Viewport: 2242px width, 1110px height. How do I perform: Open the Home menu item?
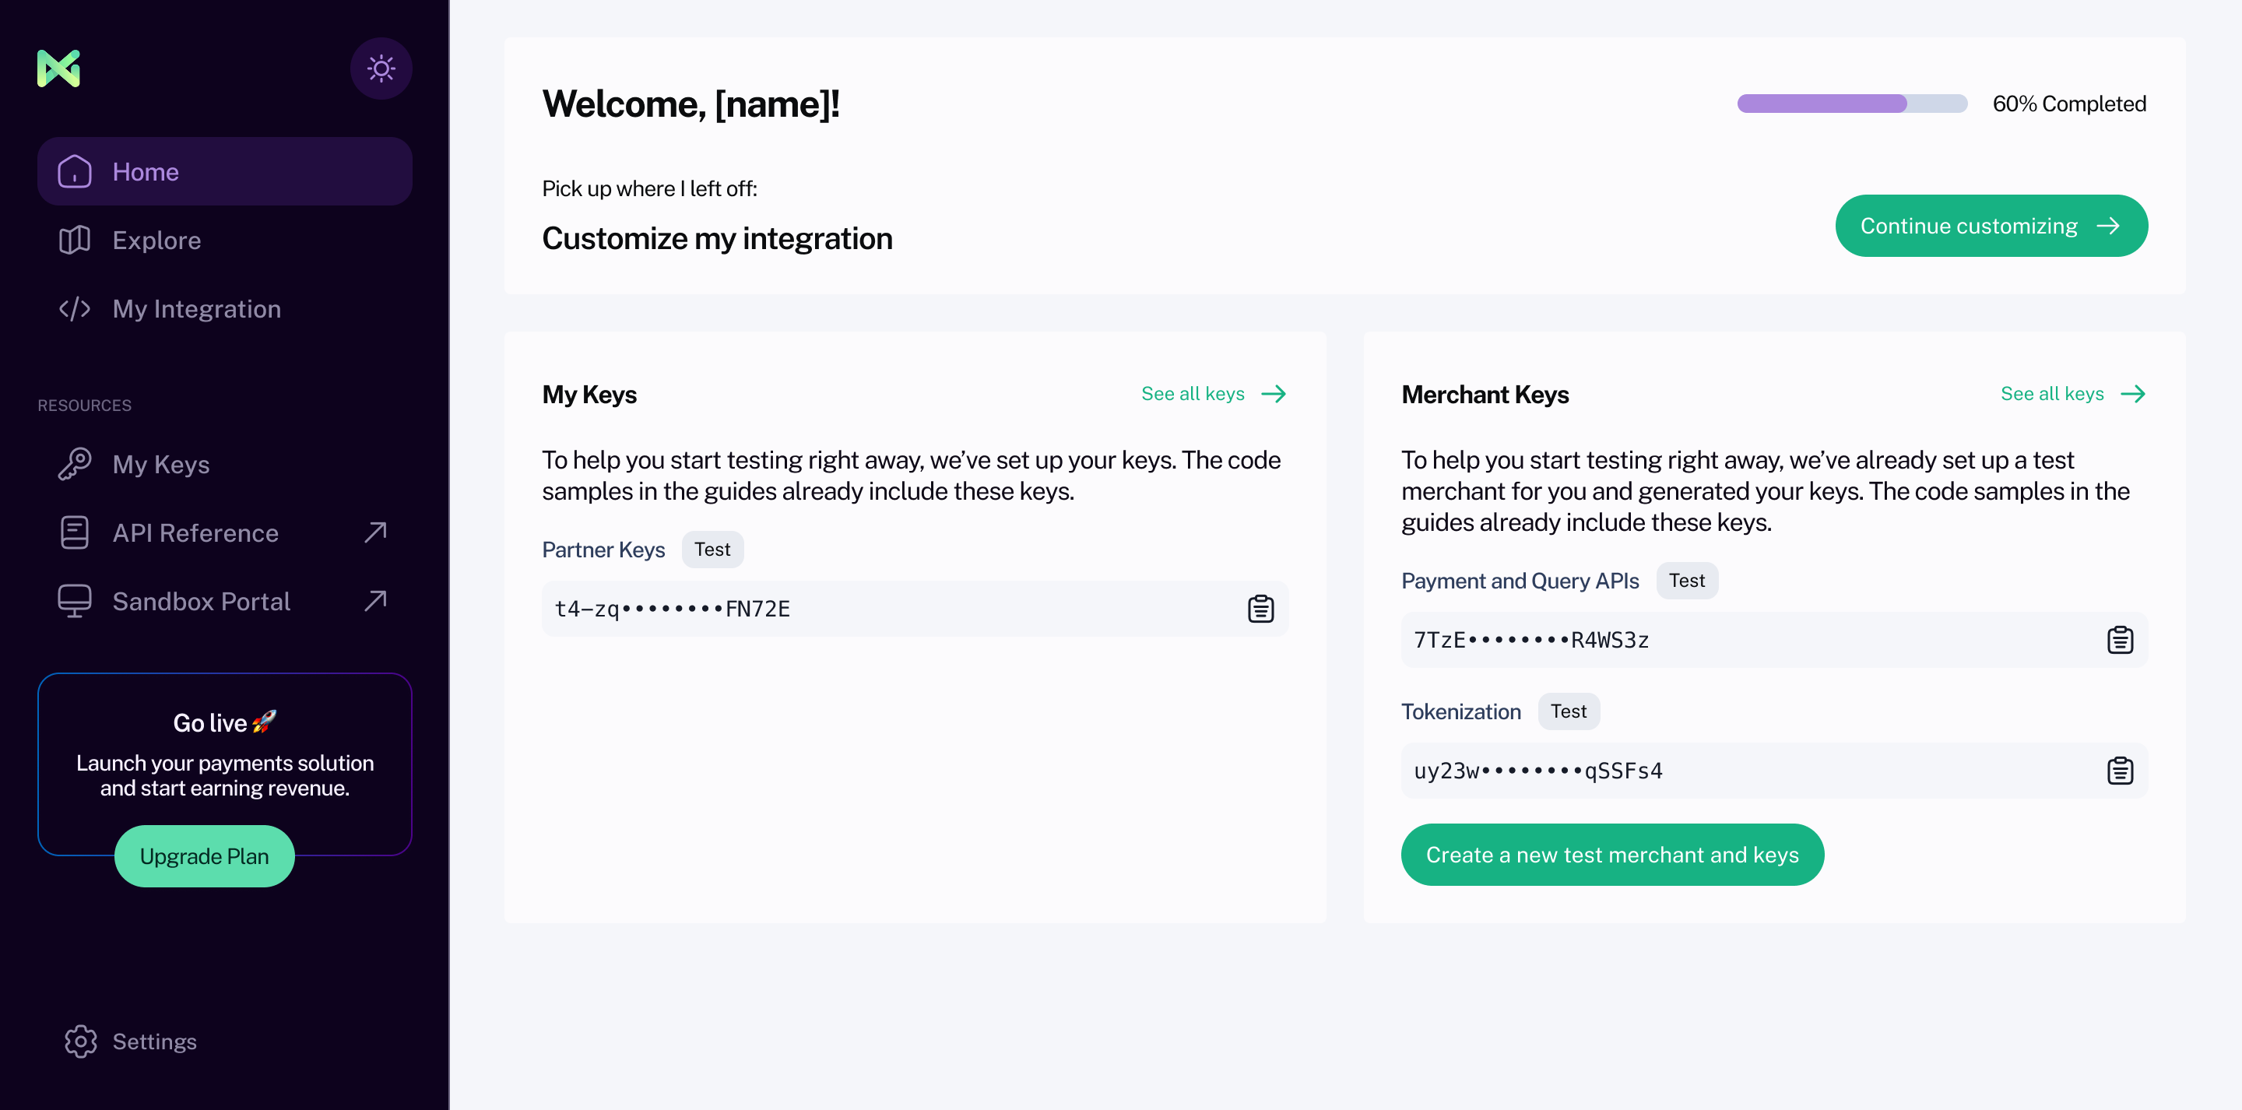tap(224, 171)
